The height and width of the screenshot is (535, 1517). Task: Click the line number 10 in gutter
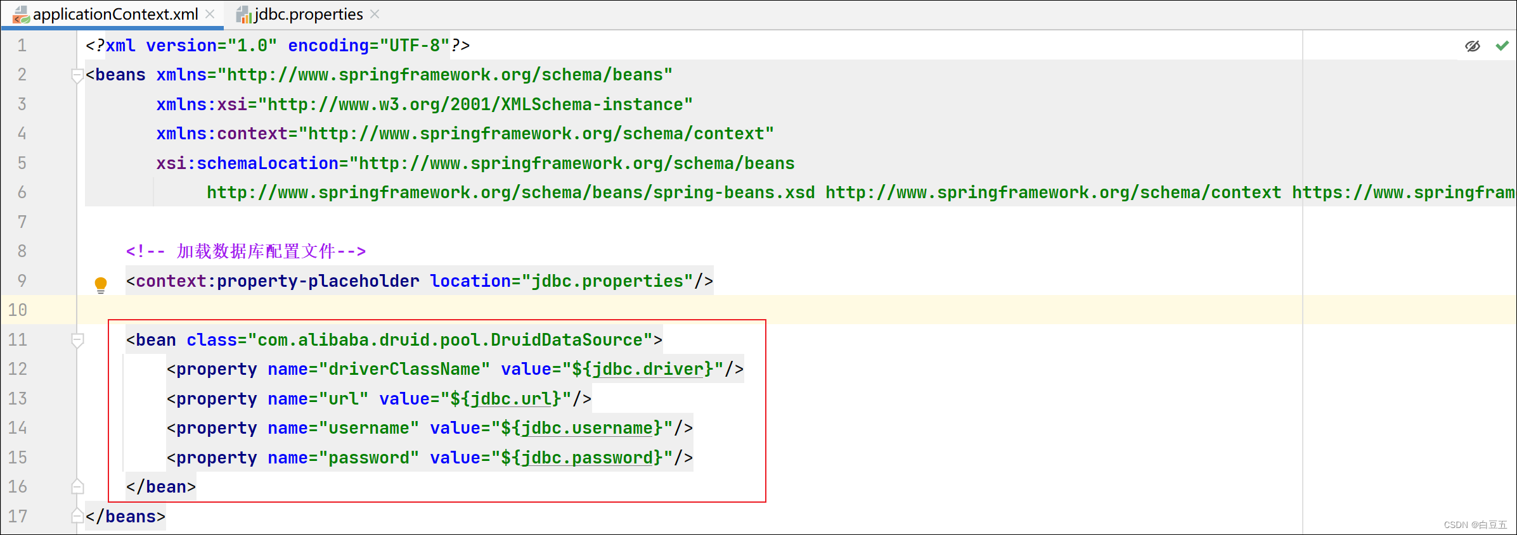point(18,310)
